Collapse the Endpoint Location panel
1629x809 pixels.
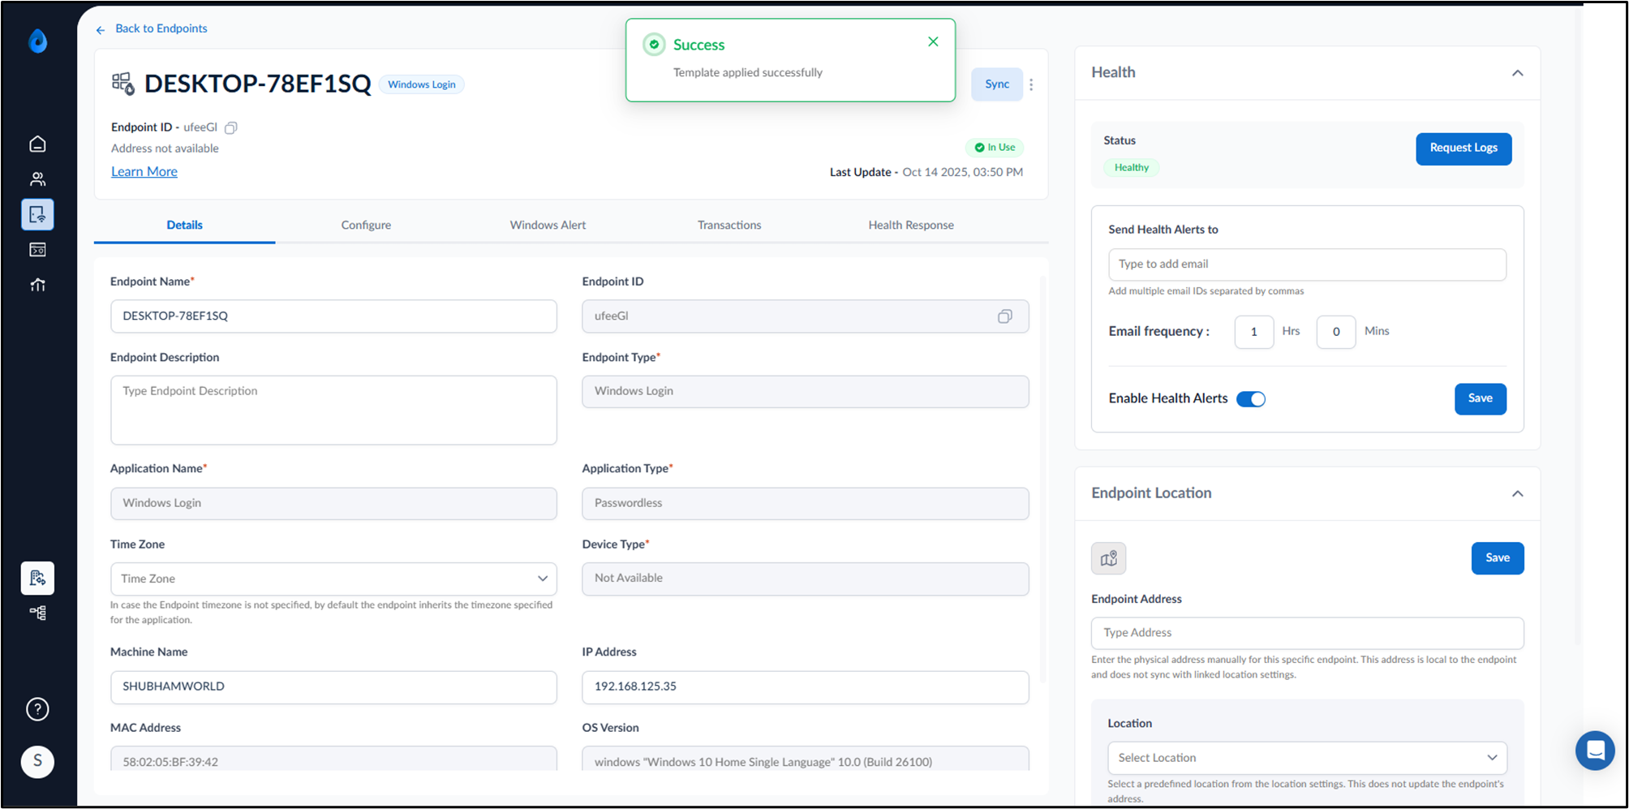coord(1517,493)
